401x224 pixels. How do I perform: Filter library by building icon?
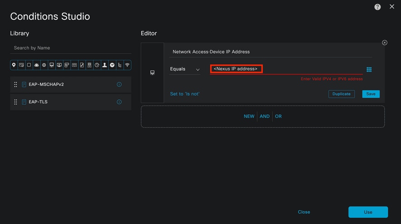[x=90, y=65]
